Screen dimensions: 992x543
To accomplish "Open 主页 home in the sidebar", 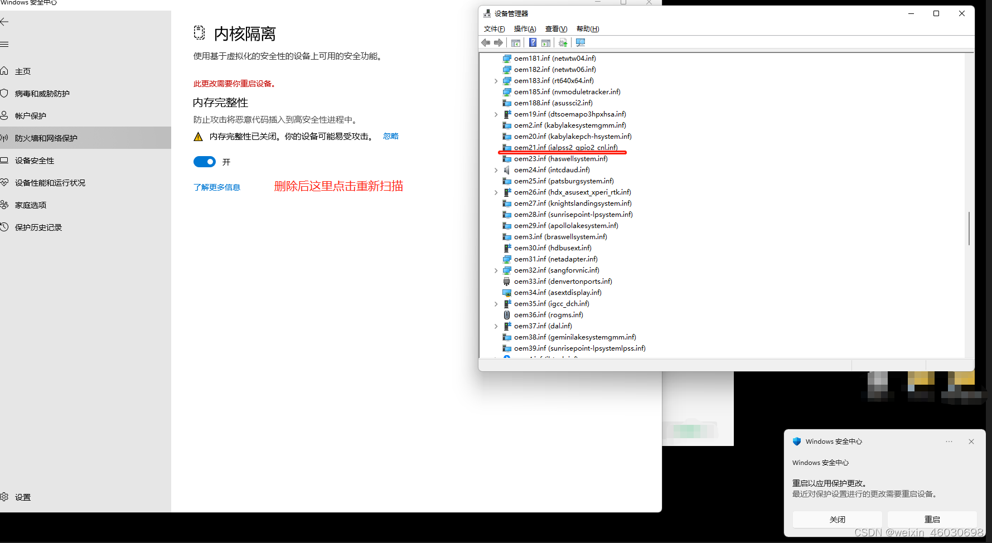I will click(23, 71).
